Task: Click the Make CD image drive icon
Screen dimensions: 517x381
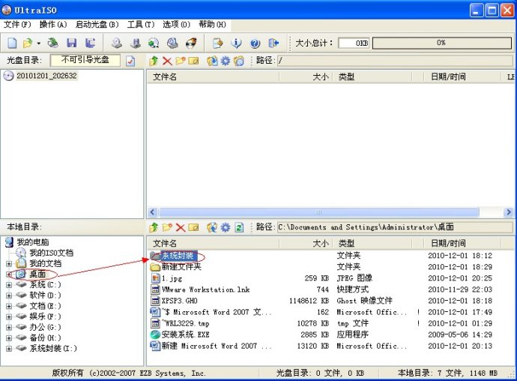Action: click(x=116, y=43)
